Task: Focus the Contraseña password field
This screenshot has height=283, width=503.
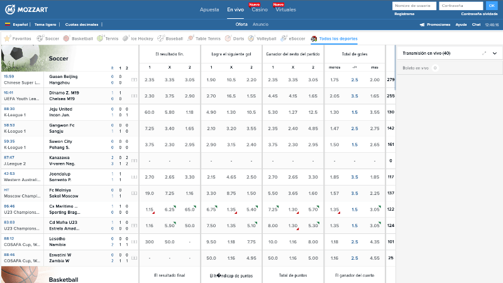Action: point(461,6)
